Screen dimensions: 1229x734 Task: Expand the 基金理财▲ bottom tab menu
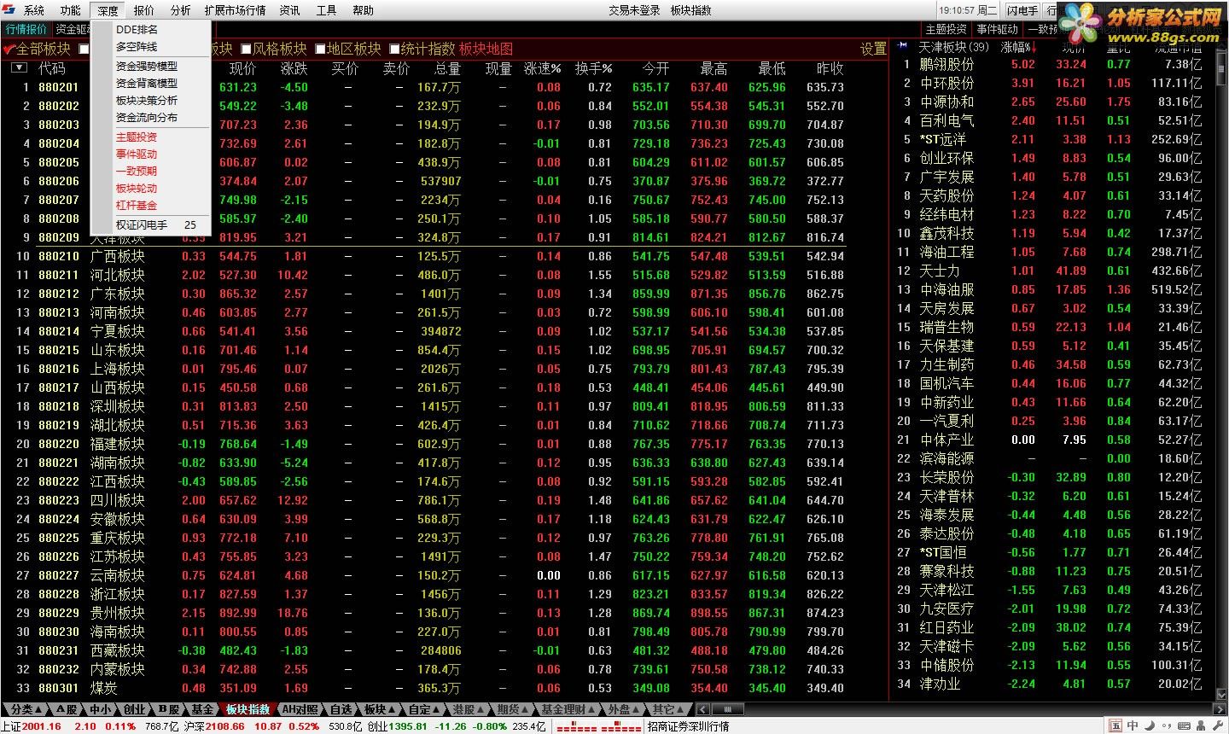(568, 709)
